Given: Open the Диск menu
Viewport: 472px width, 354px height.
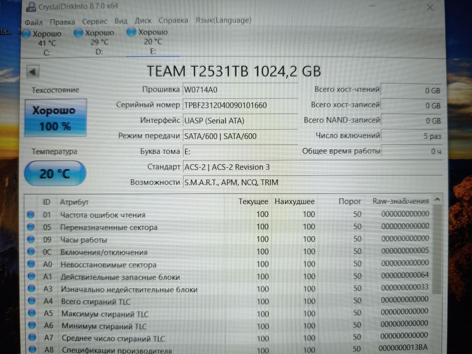Looking at the screenshot, I should (143, 21).
